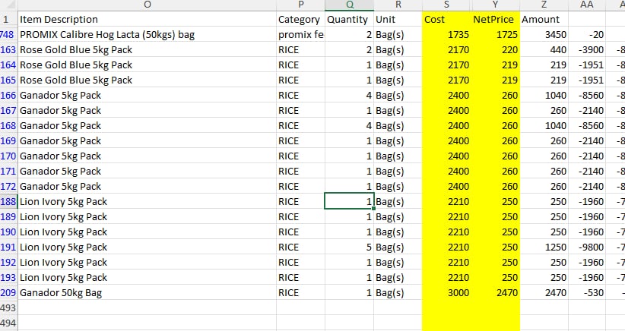Screen dimensions: 625x331
Task: Click the NetPrice header cell
Action: 495,19
